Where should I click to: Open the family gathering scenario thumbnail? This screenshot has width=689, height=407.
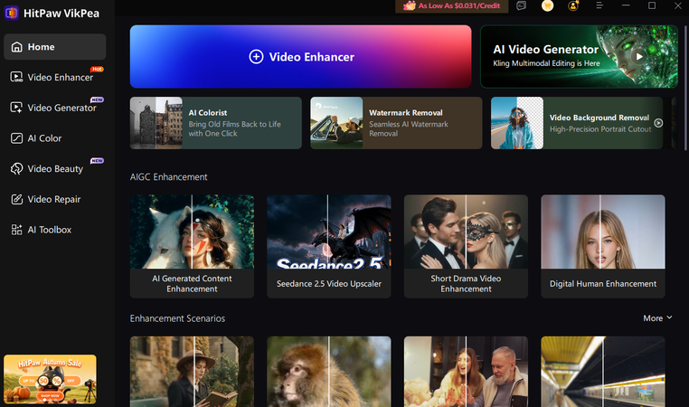pos(467,372)
